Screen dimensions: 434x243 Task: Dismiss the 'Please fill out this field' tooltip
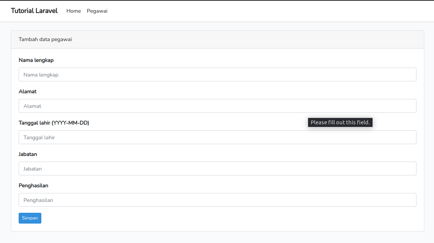[x=340, y=122]
